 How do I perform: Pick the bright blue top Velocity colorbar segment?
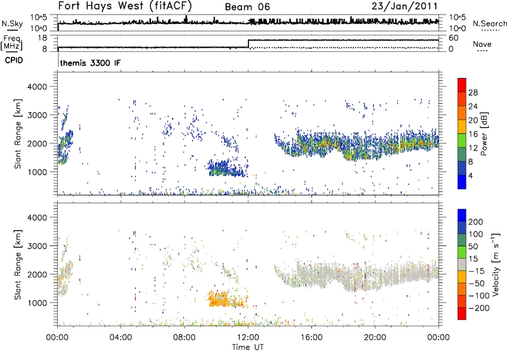click(462, 215)
